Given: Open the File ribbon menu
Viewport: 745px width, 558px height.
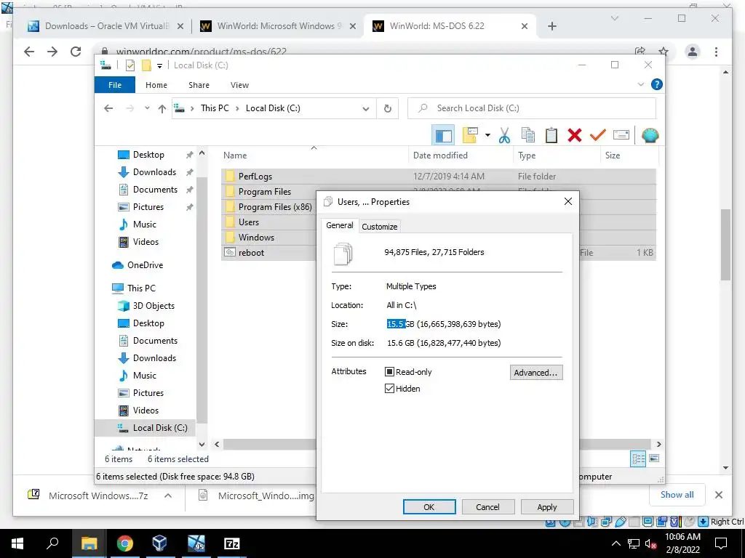Looking at the screenshot, I should tap(115, 85).
